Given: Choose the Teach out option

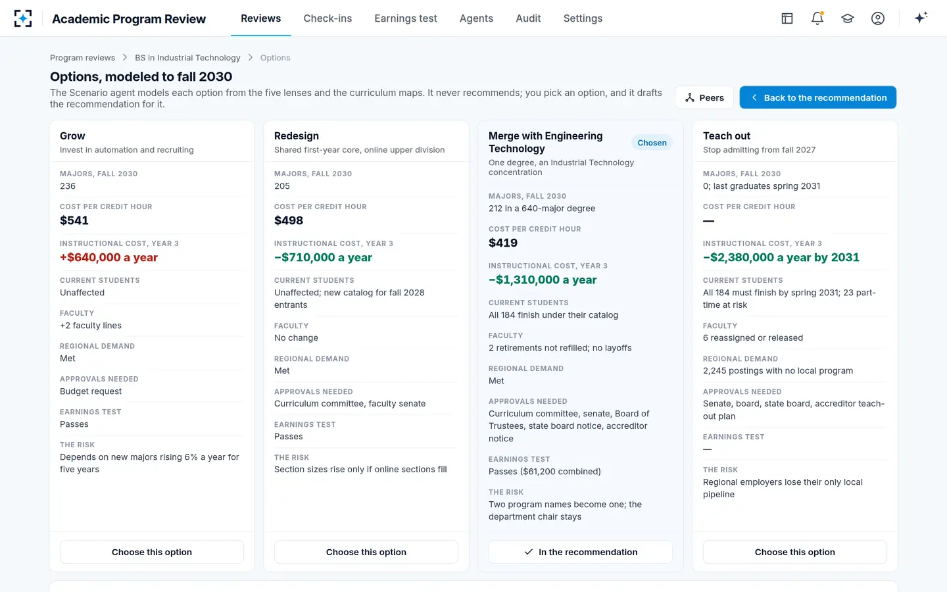Looking at the screenshot, I should 795,552.
